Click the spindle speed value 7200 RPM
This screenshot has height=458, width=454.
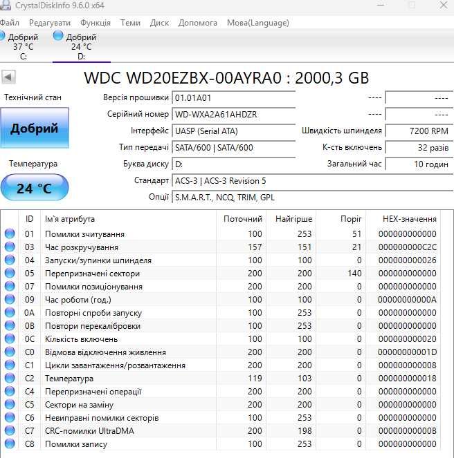point(419,131)
